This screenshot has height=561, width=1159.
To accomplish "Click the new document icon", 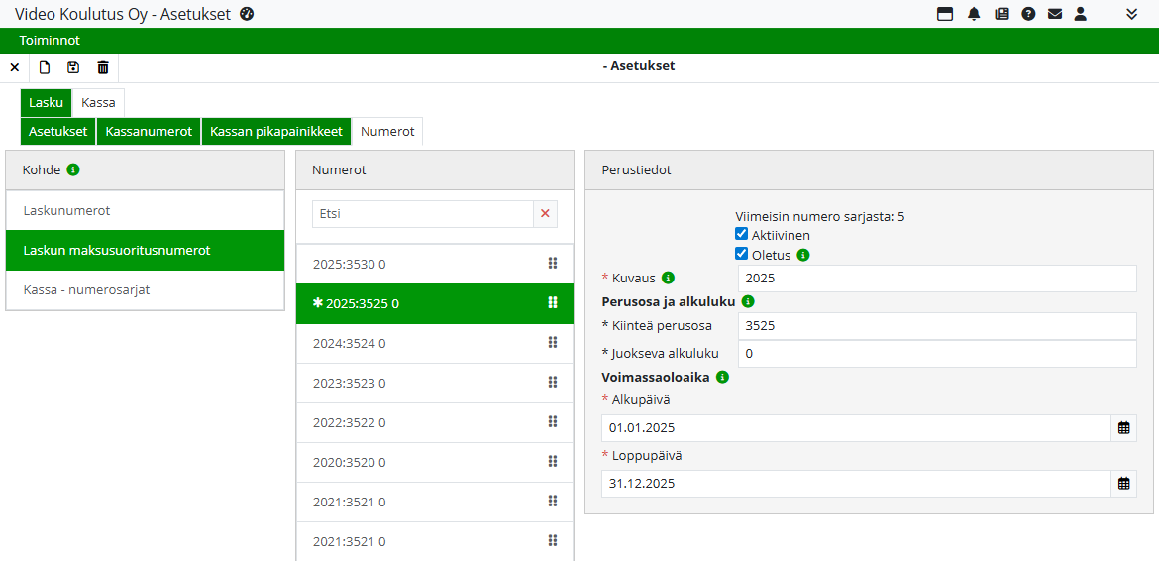I will pos(45,67).
